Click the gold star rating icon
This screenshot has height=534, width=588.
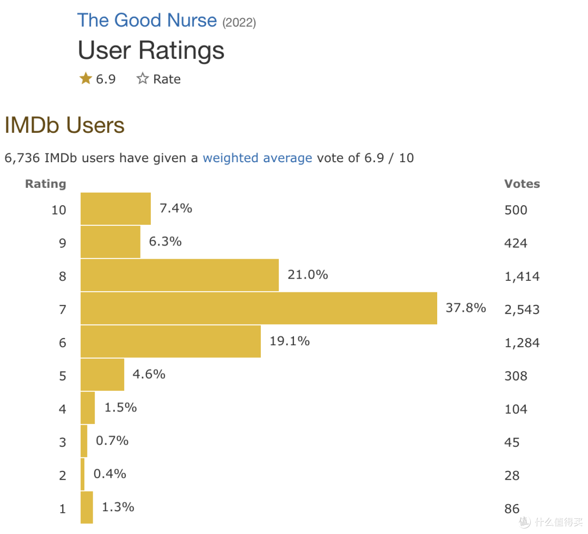pos(85,78)
